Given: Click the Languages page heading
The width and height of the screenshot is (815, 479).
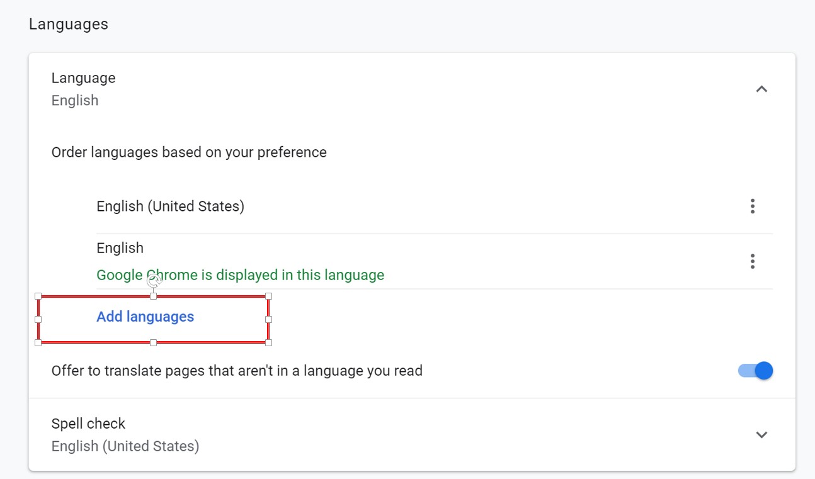Looking at the screenshot, I should click(69, 24).
